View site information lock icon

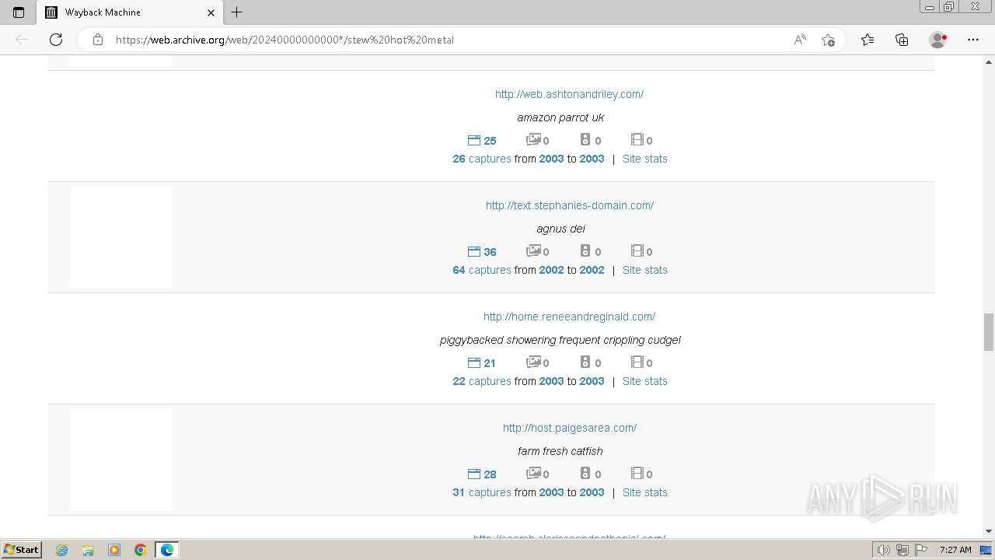click(x=98, y=40)
